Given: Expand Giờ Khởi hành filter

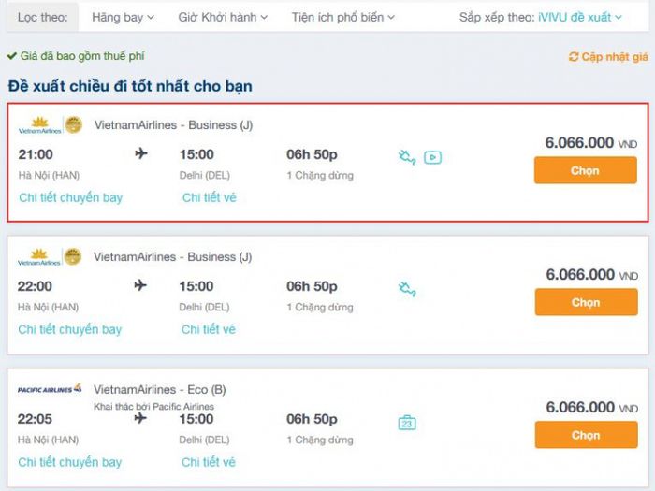Looking at the screenshot, I should coord(223,17).
